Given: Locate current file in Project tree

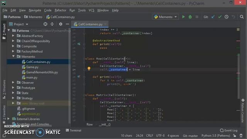Looking at the screenshot, I should [x=46, y=24].
